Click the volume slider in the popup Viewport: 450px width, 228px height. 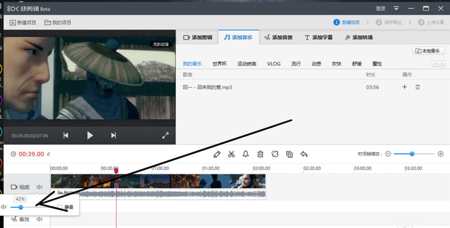(x=27, y=207)
